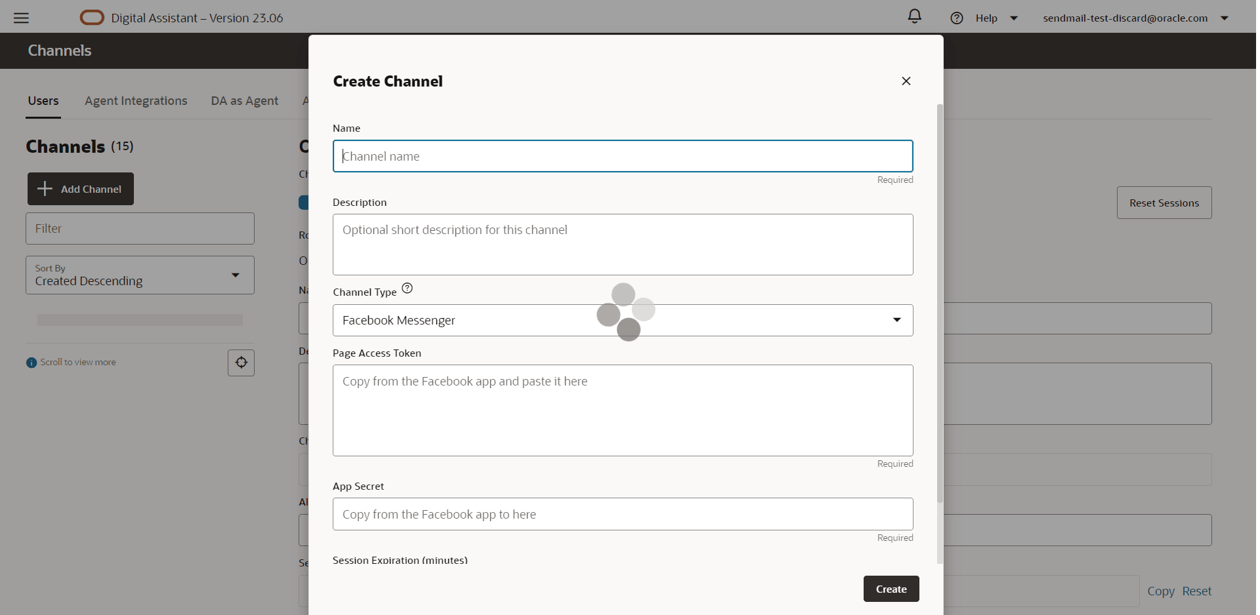Screen dimensions: 1260x615
Task: Expand the user account dropdown arrow
Action: (1225, 18)
